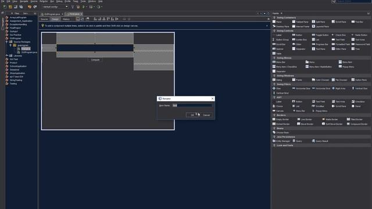Select the Assignment_Application project

(x=21, y=21)
